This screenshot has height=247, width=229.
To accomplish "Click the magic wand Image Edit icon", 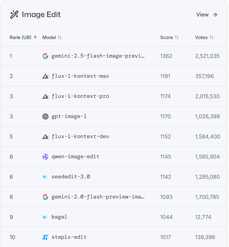I will [14, 15].
